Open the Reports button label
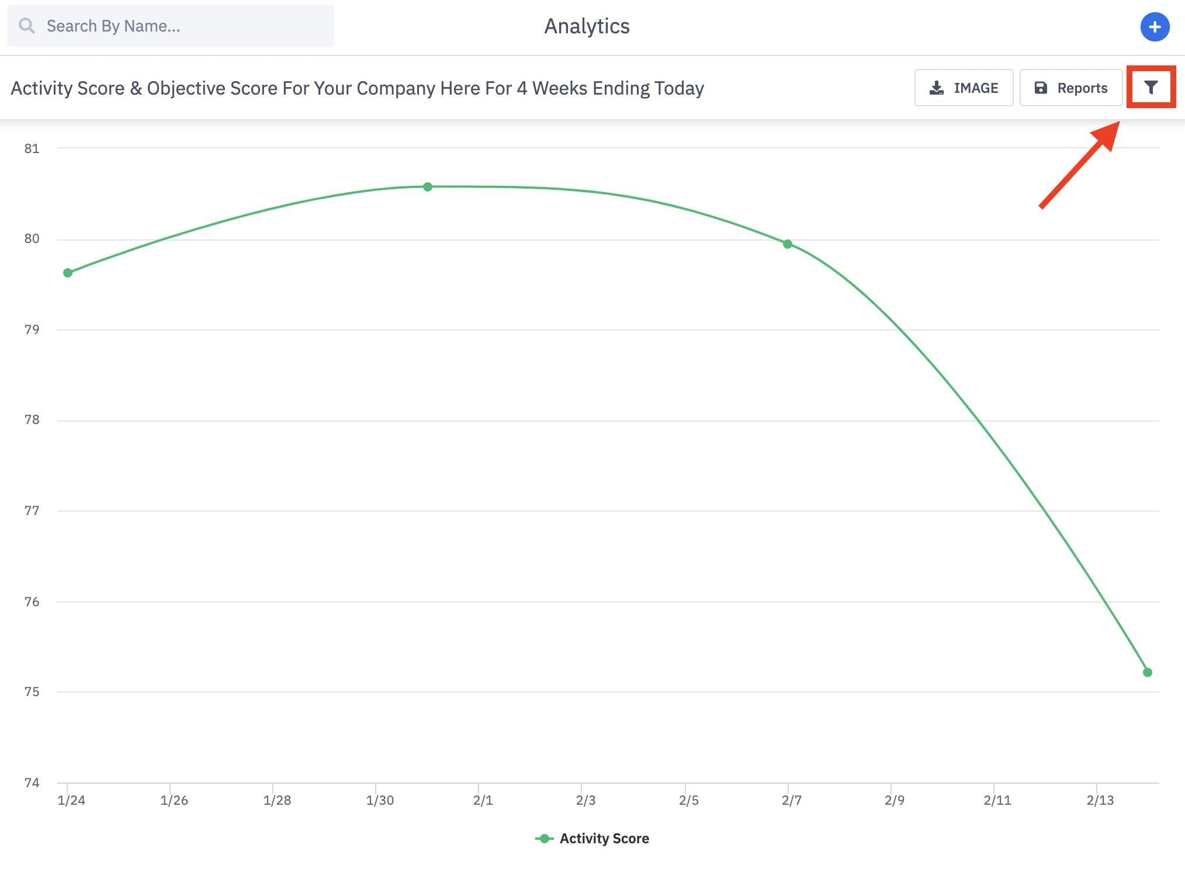1185x883 pixels. click(x=1082, y=88)
